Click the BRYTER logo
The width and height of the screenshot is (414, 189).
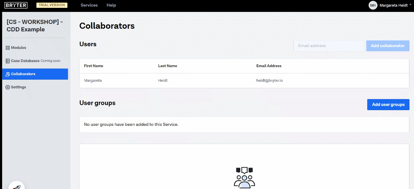(x=16, y=5)
